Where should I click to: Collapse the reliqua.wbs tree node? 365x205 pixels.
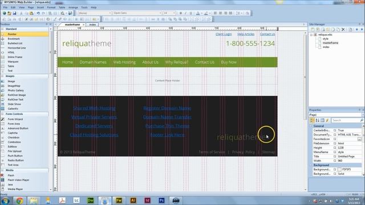click(311, 35)
